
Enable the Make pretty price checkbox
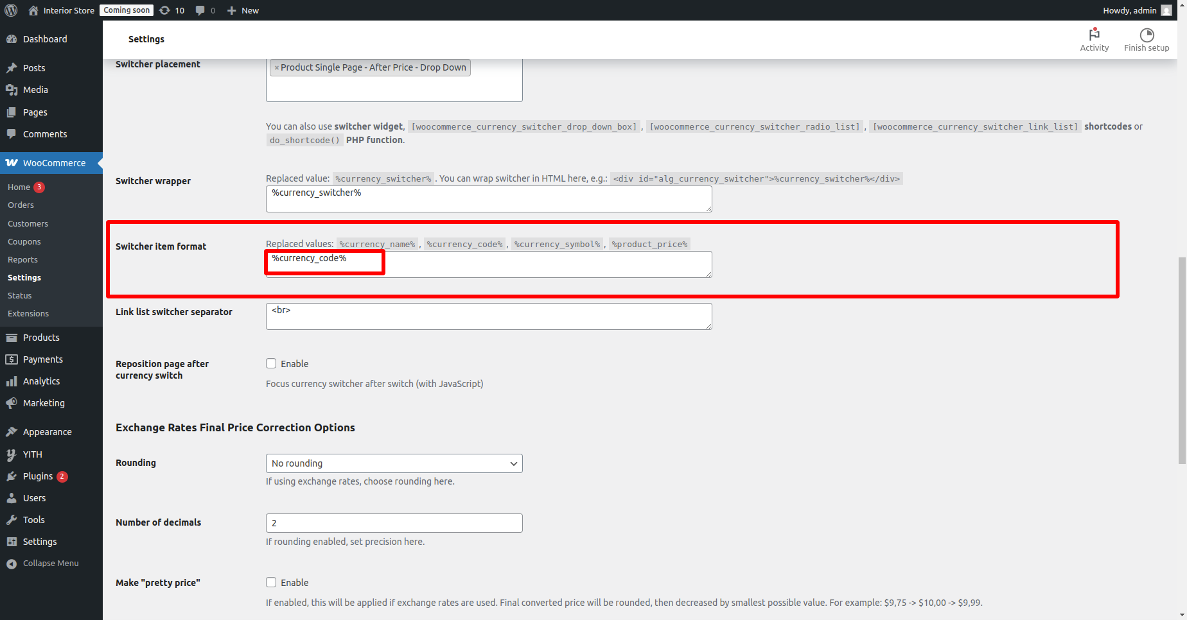click(x=271, y=583)
